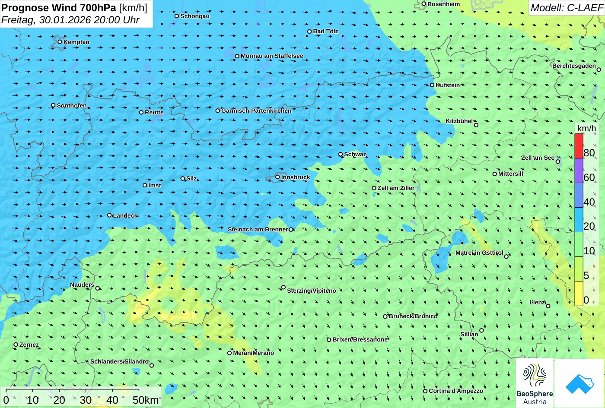Click the Meran/Merano marker

[229, 353]
